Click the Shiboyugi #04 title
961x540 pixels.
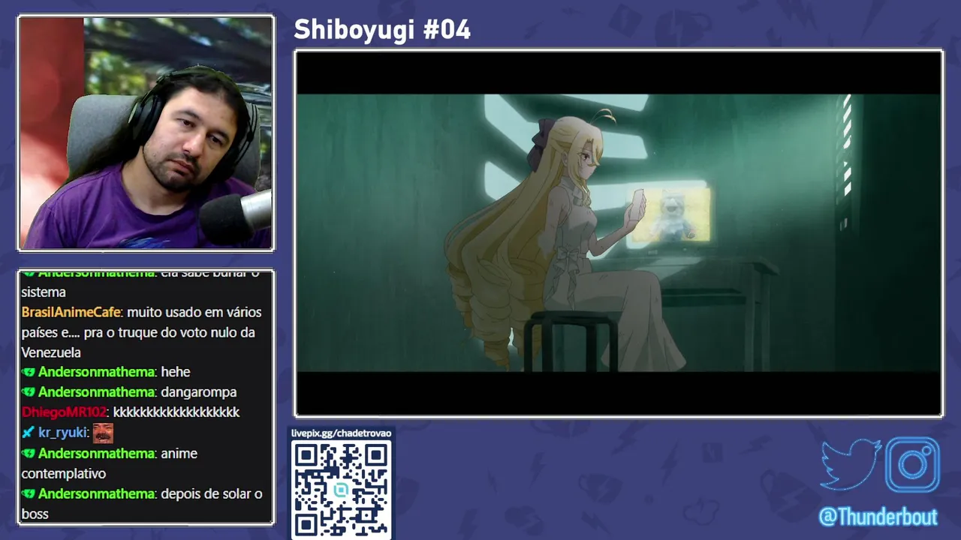click(382, 30)
